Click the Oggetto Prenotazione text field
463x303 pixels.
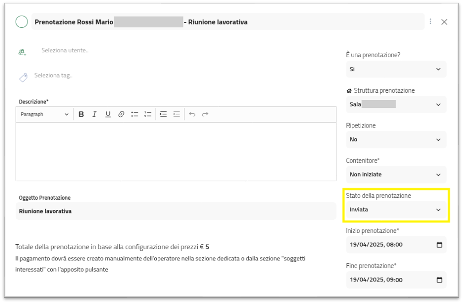point(175,211)
